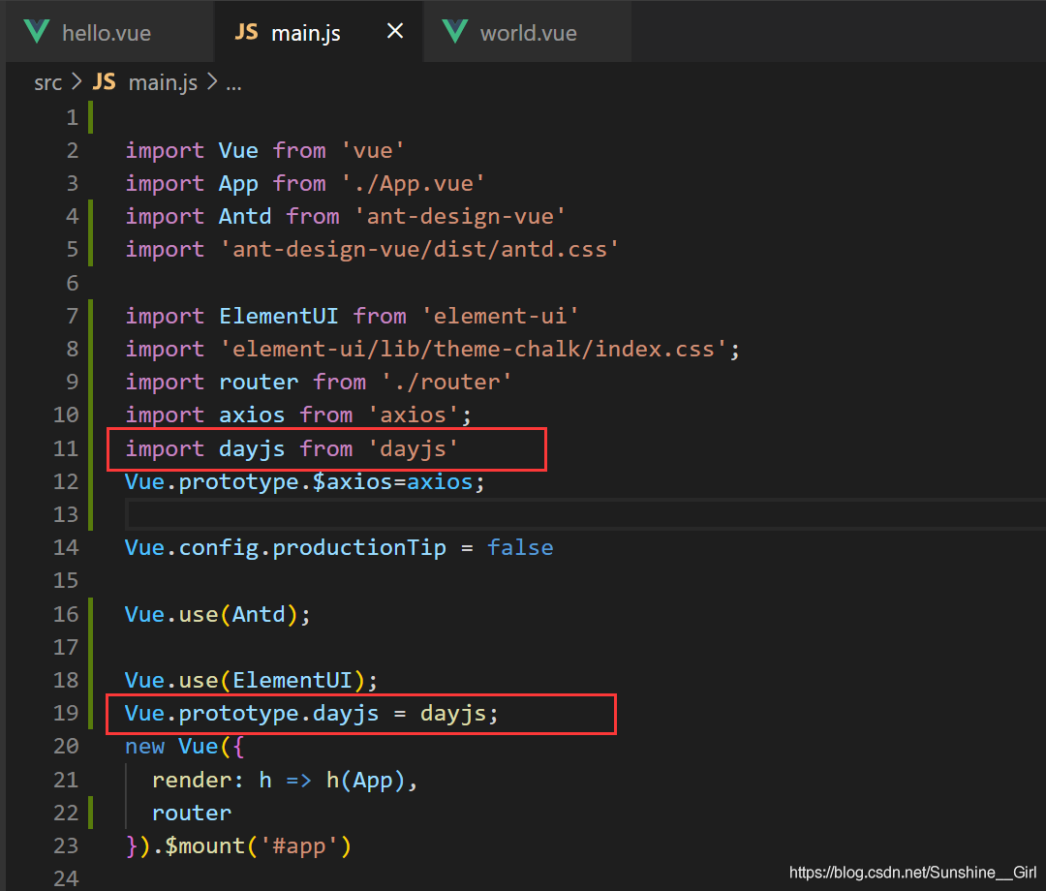Close the main.js tab
Viewport: 1046px width, 891px height.
(395, 32)
